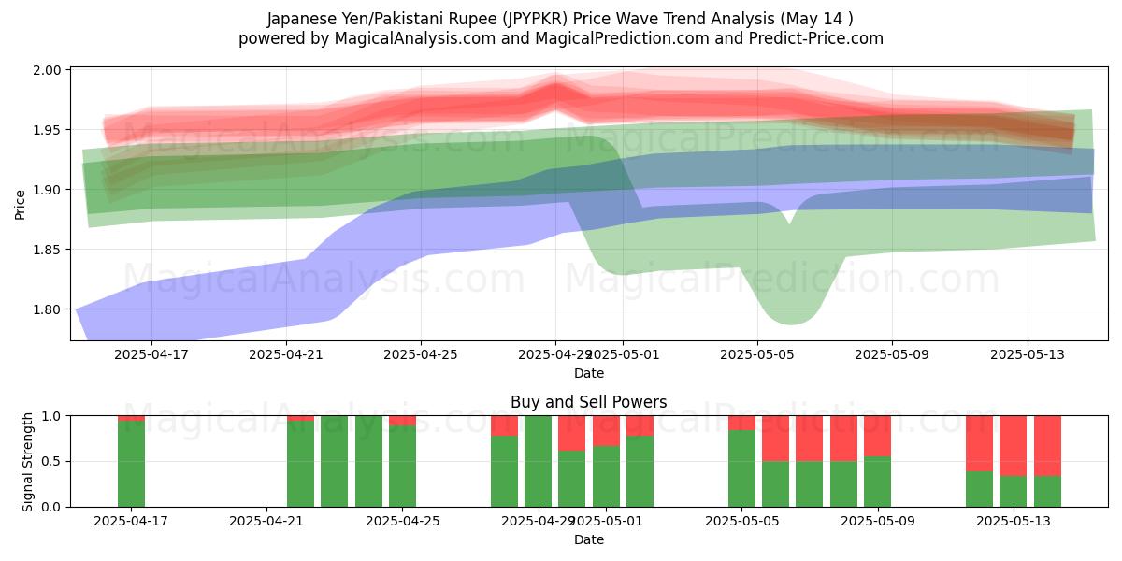Viewport: 1122px width, 561px height.
Task: Click the 'Signal Strength' y-axis label
Action: 27,461
